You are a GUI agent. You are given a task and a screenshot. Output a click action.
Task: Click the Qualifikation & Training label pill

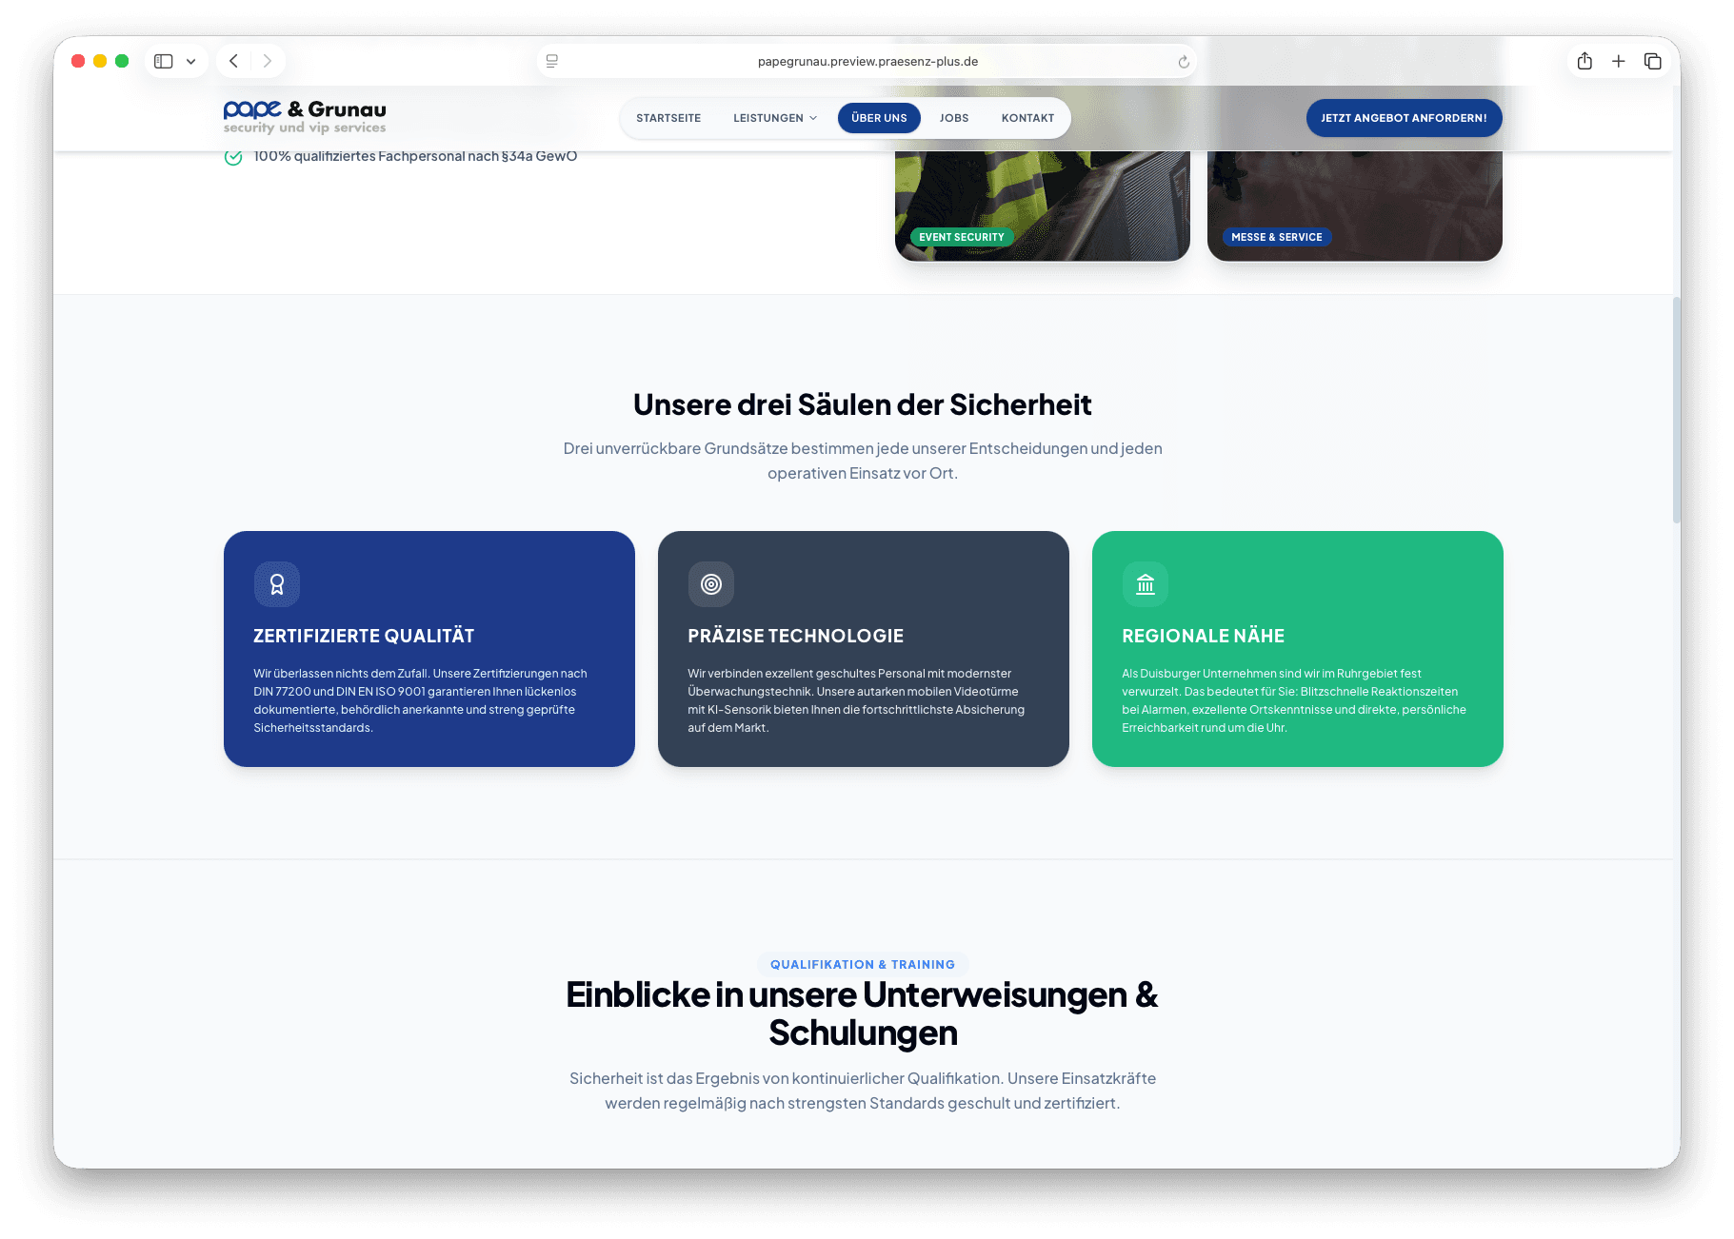pyautogui.click(x=863, y=964)
